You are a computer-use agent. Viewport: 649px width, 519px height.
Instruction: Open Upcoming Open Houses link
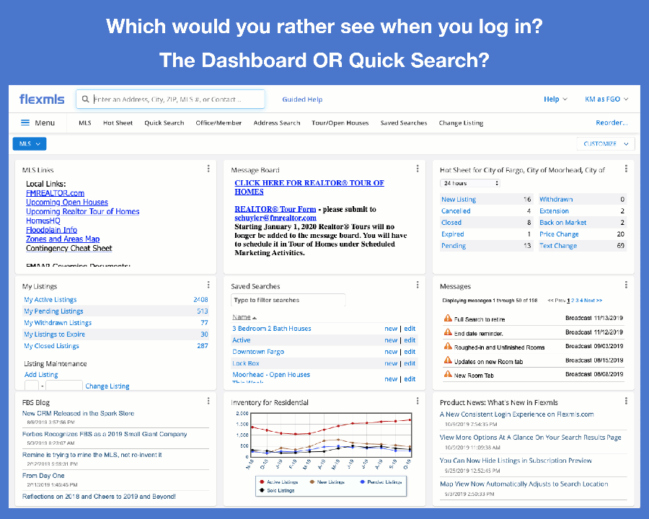pyautogui.click(x=67, y=202)
